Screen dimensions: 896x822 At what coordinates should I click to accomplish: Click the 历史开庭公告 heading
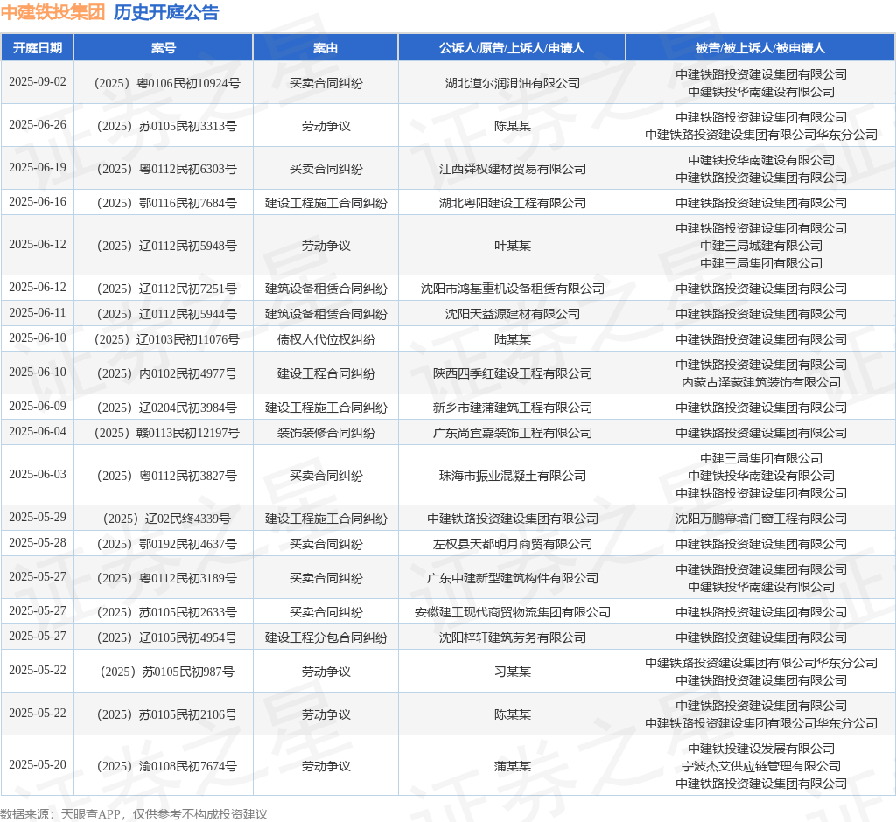[x=166, y=12]
